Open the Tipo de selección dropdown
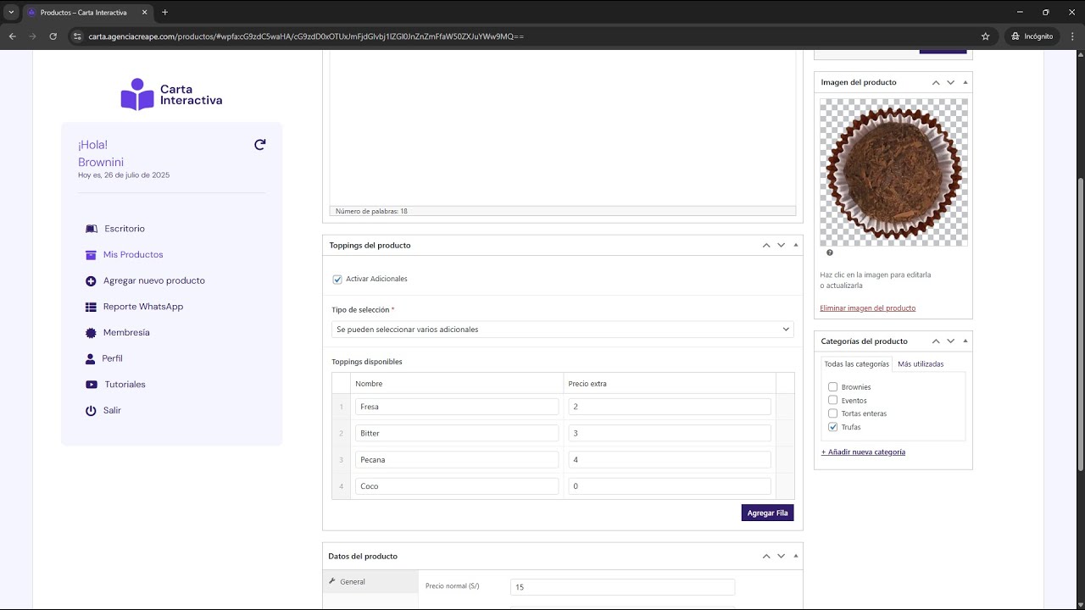The height and width of the screenshot is (610, 1085). pyautogui.click(x=563, y=329)
